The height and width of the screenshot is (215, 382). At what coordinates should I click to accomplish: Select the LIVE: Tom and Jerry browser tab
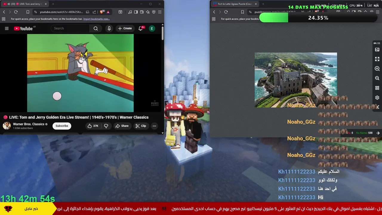[x=25, y=4]
